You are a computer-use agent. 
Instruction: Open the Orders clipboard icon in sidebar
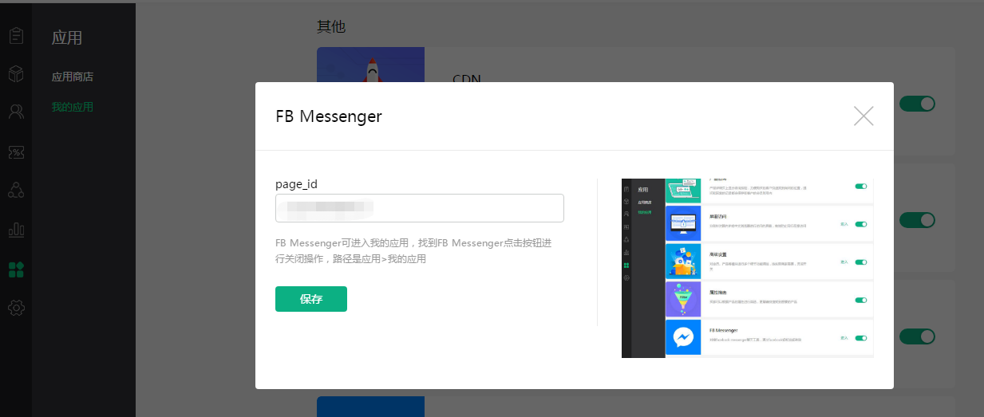click(x=16, y=36)
